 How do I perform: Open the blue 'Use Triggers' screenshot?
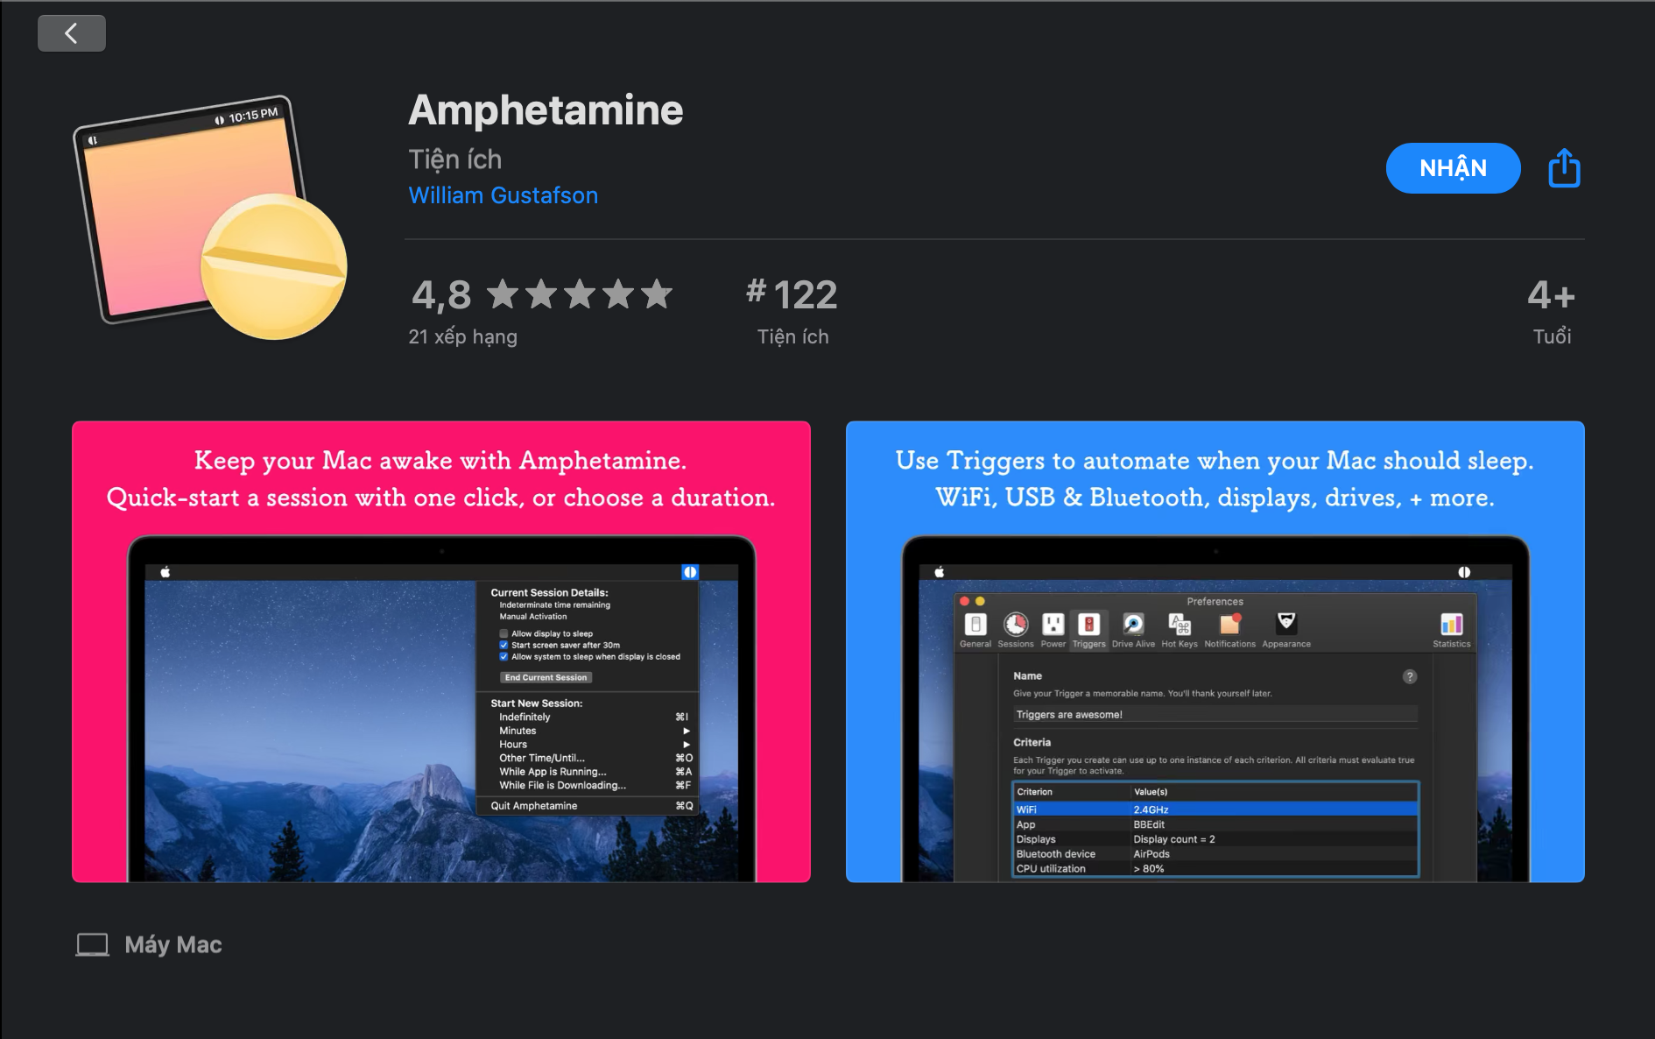pyautogui.click(x=1215, y=652)
